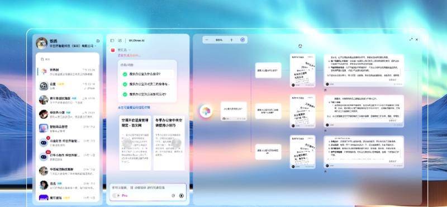The image size is (447, 207).
Task: Open the bottom tilted-text image card in mind map
Action: [x=302, y=152]
